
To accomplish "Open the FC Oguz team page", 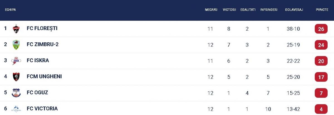I will point(37,92).
